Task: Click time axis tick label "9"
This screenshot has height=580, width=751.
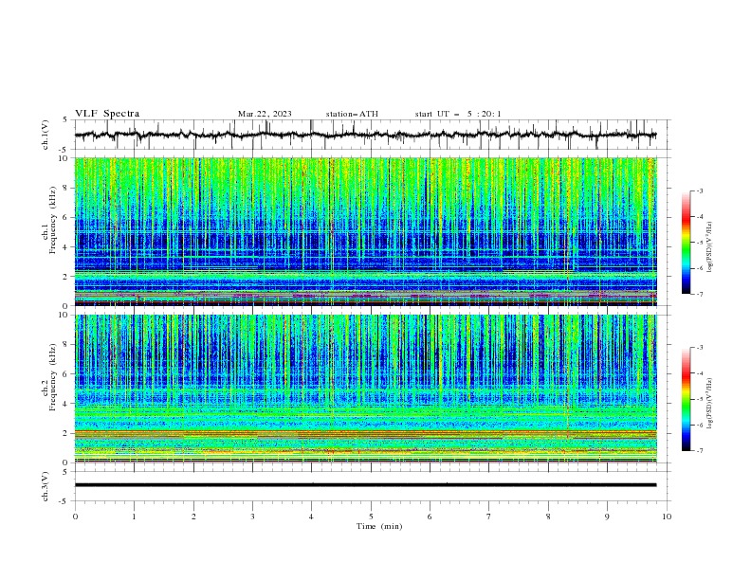Action: [607, 517]
